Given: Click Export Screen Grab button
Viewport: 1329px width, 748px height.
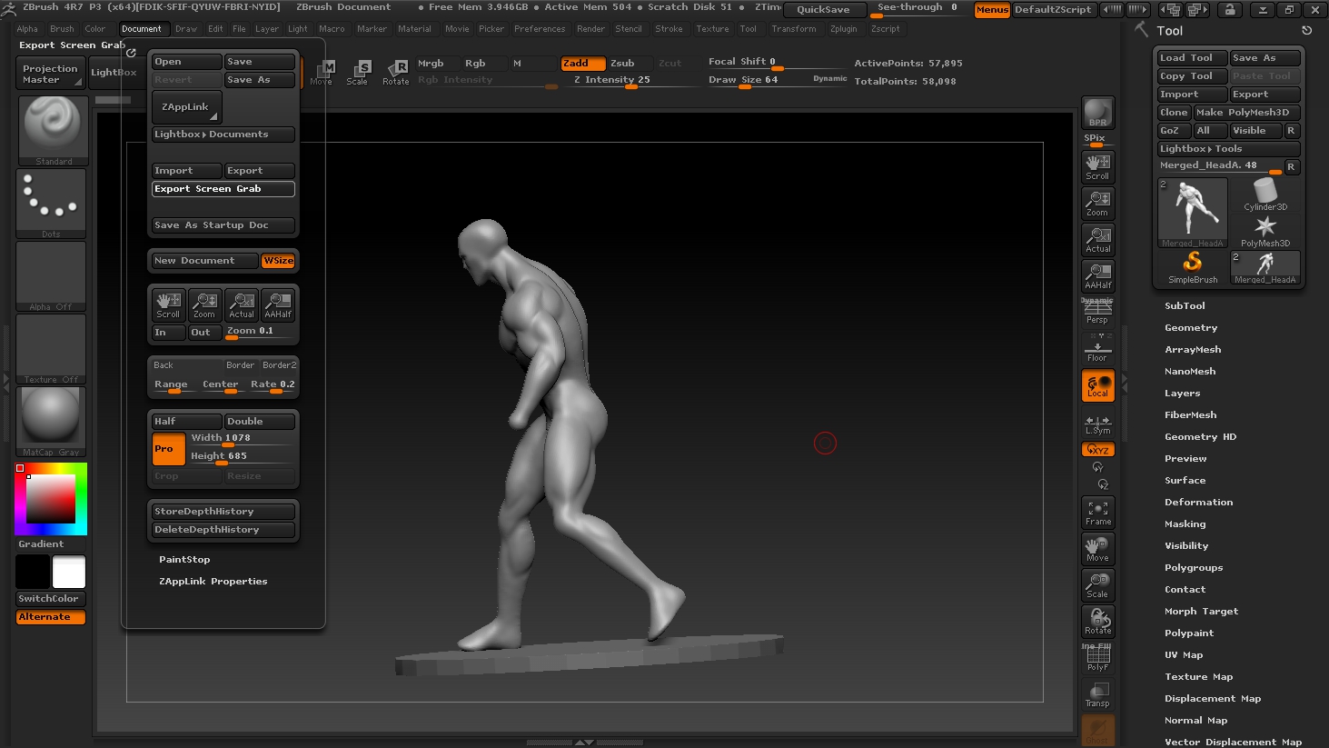Looking at the screenshot, I should (223, 189).
